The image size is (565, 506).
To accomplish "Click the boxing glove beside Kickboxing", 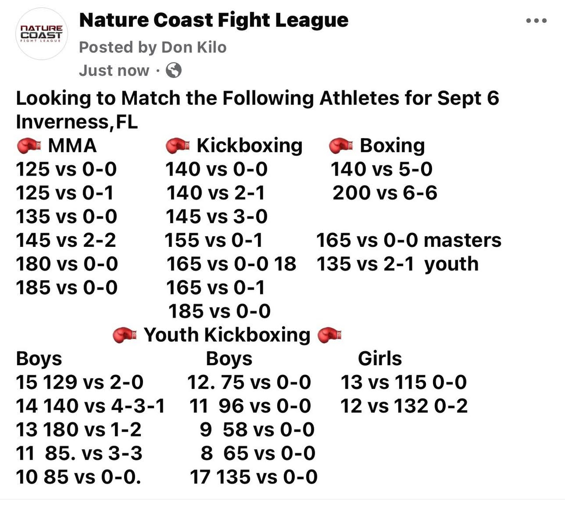I will 177,146.
